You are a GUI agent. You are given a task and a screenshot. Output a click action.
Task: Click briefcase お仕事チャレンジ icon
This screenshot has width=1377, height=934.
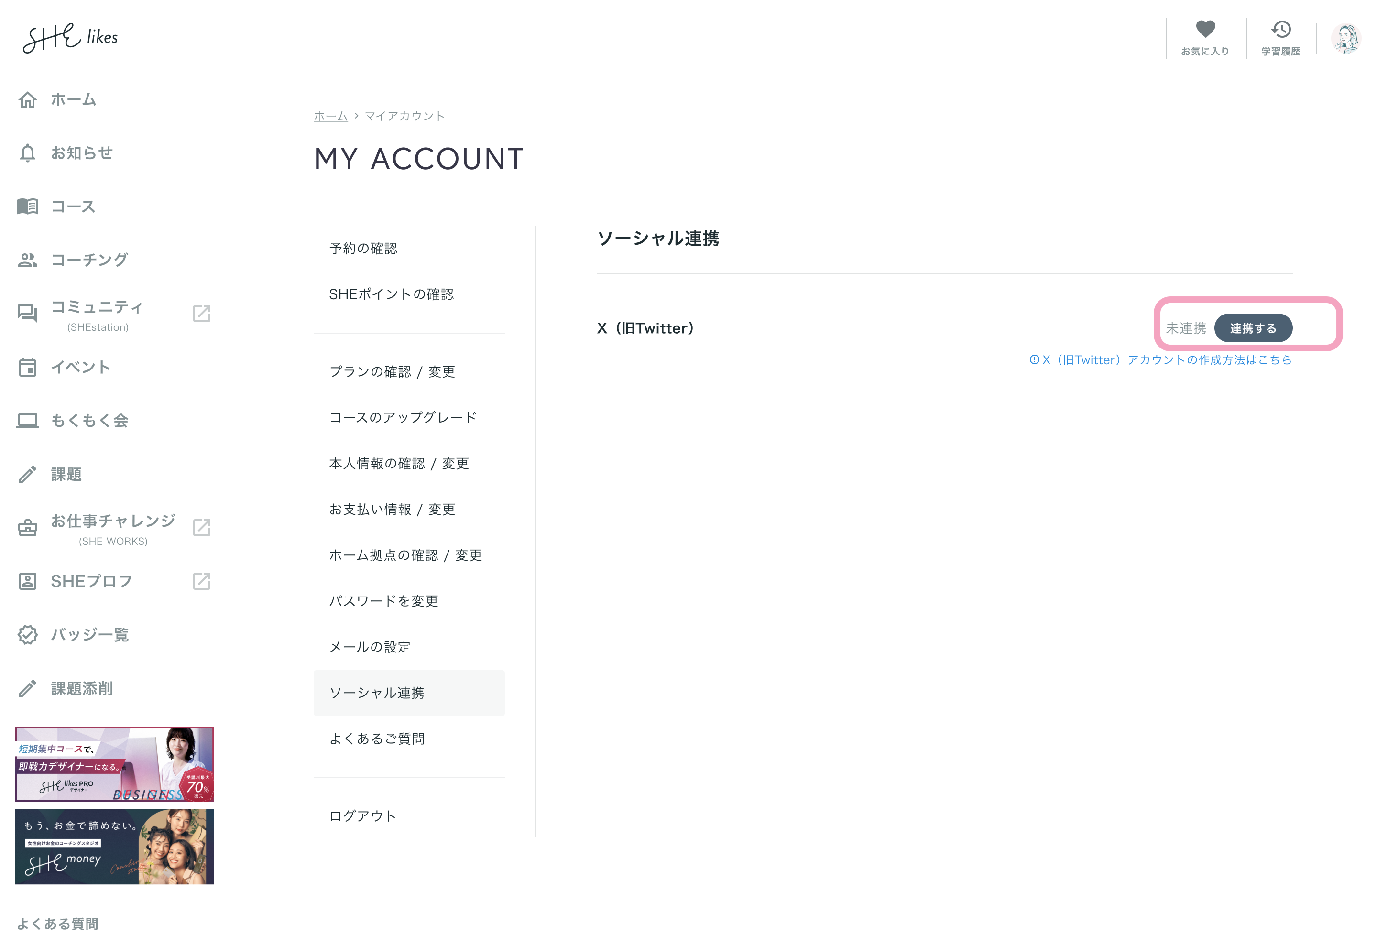[x=27, y=527]
